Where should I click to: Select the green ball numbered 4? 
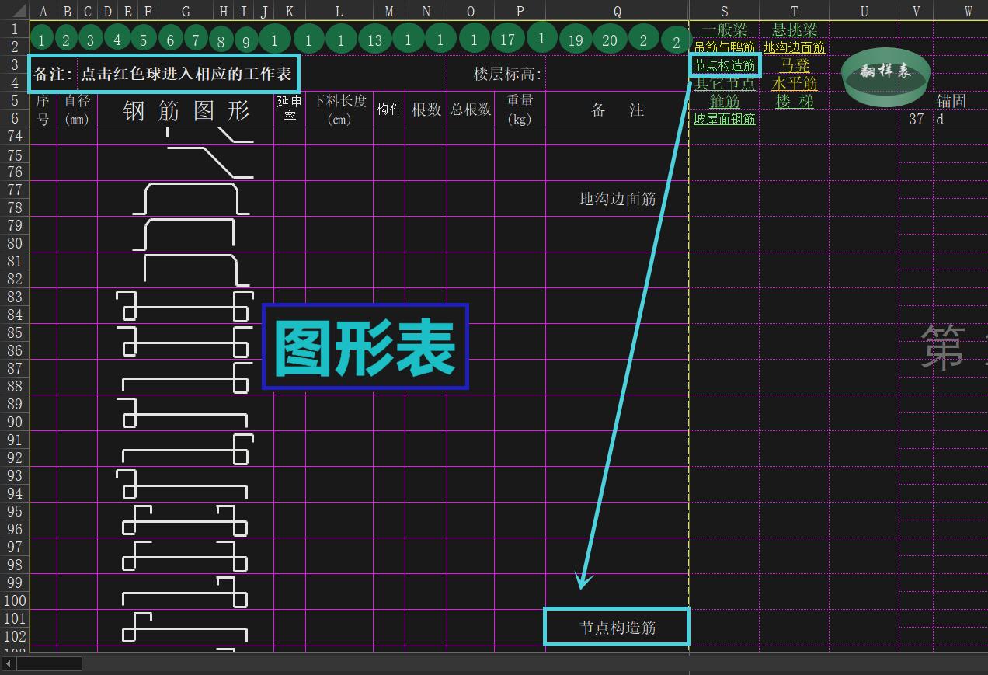coord(118,38)
